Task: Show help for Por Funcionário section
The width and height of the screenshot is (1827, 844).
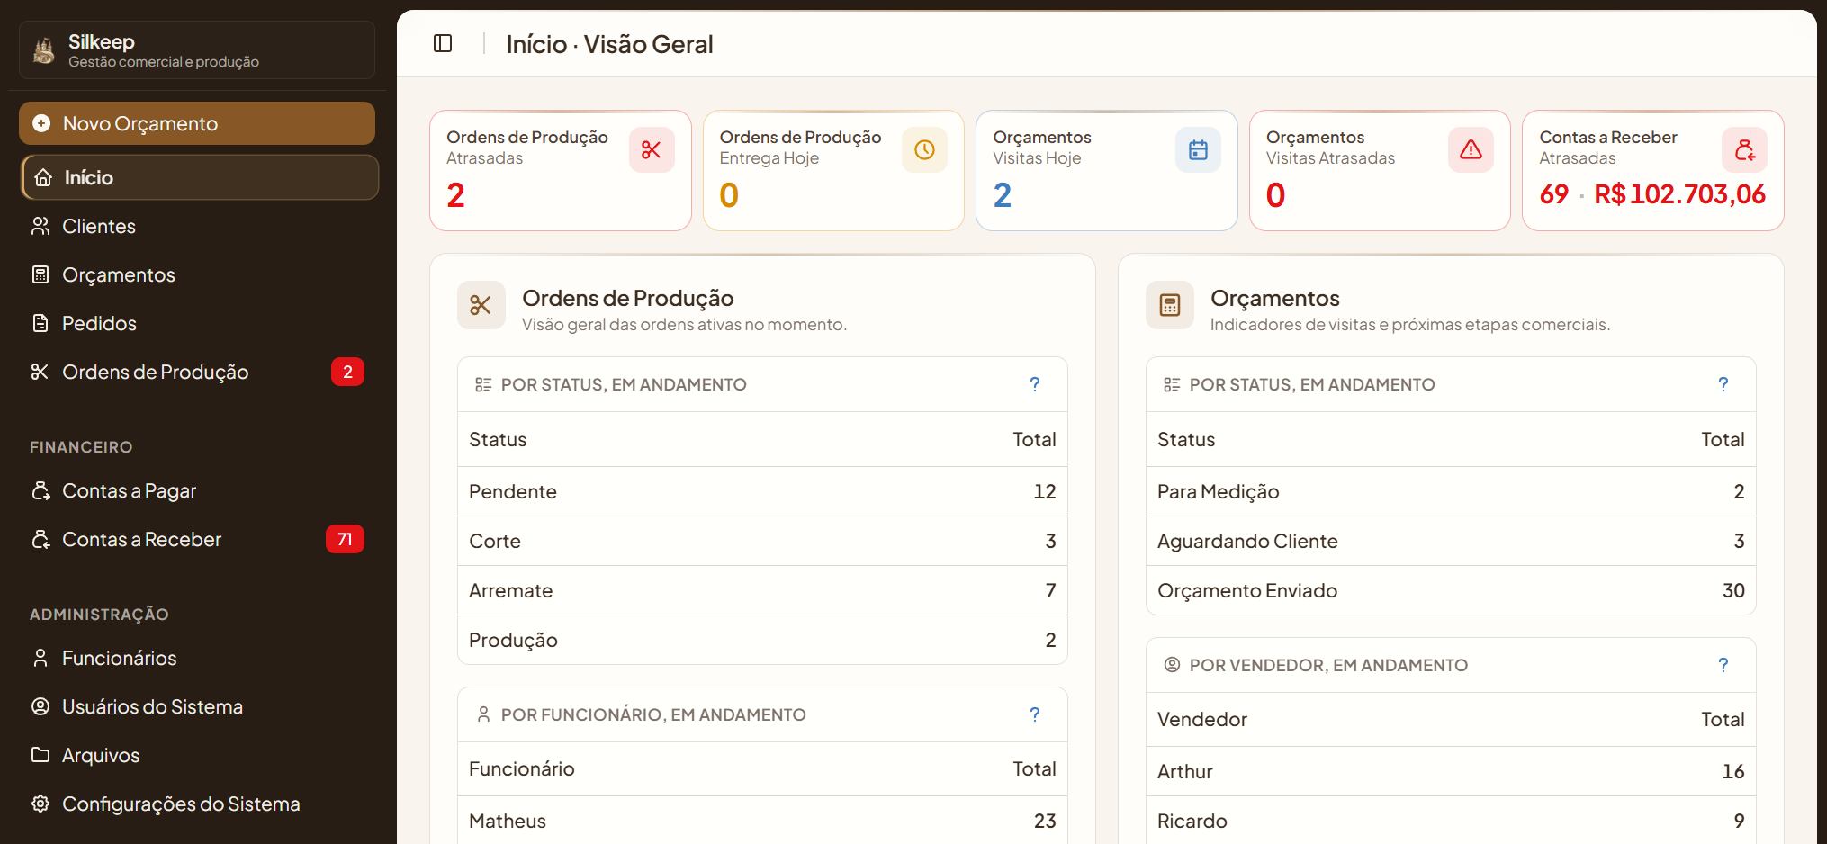Action: tap(1035, 714)
